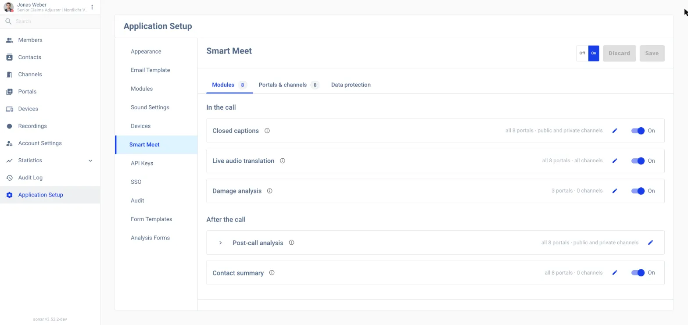The width and height of the screenshot is (688, 325).
Task: Open Account Settings icon
Action: (9, 143)
